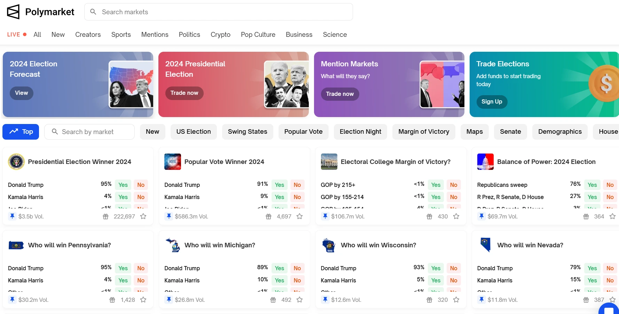Bookmark Presidential Election Winner 2024 with star
The image size is (619, 314).
[x=143, y=216]
